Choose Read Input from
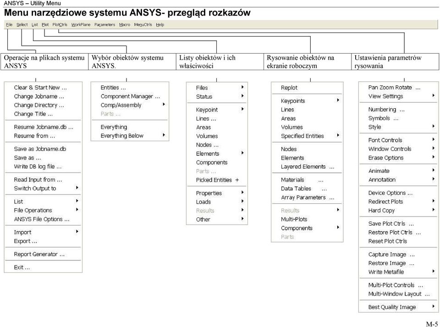440x327 pixels. (43, 180)
